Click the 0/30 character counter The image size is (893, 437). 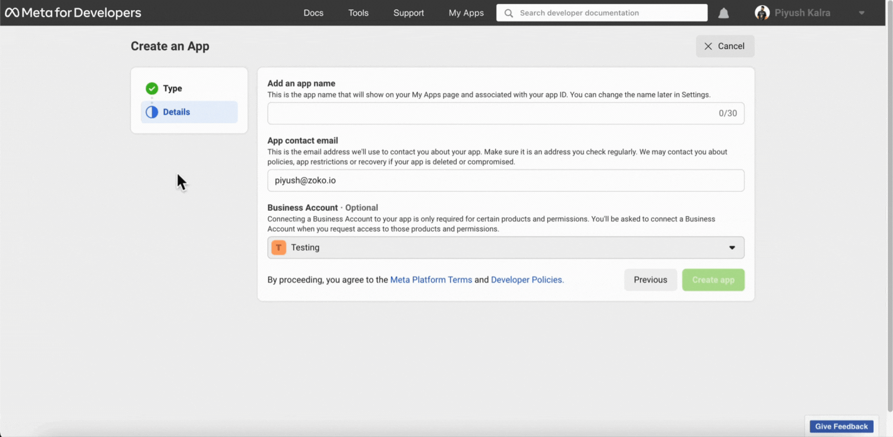[x=728, y=113]
